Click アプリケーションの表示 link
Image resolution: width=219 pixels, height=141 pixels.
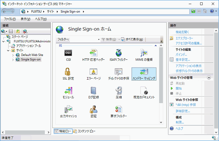click(189, 66)
